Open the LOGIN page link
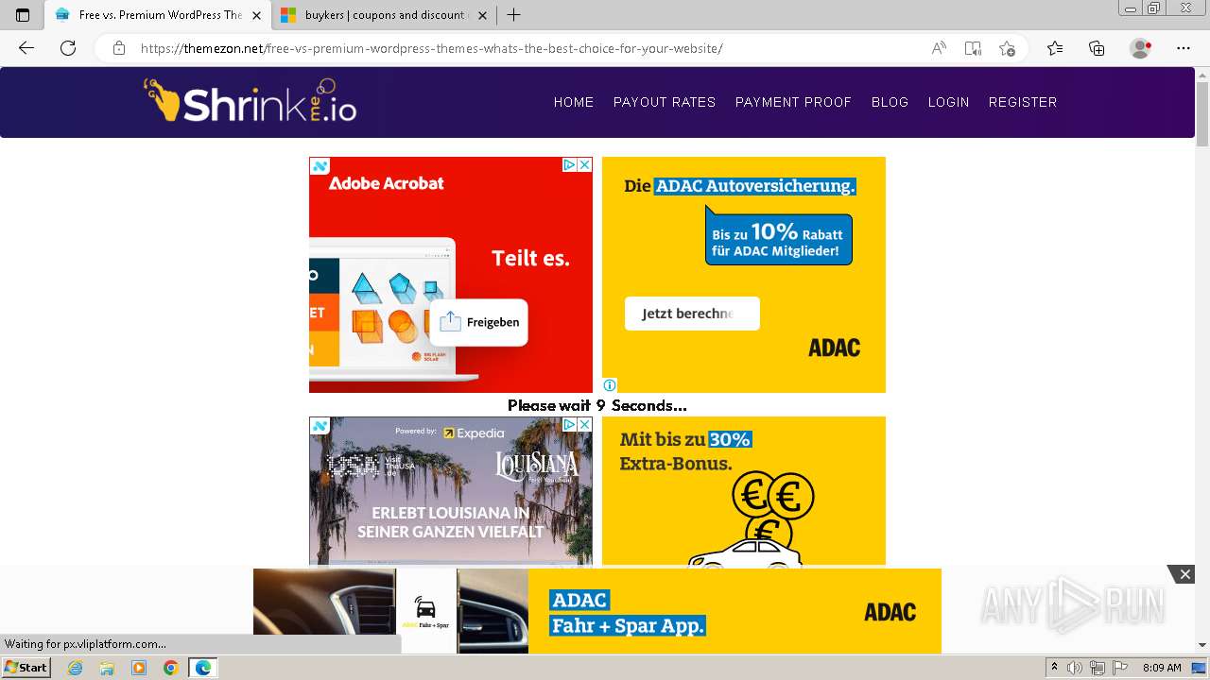Screen dimensions: 1210x680 (x=948, y=102)
